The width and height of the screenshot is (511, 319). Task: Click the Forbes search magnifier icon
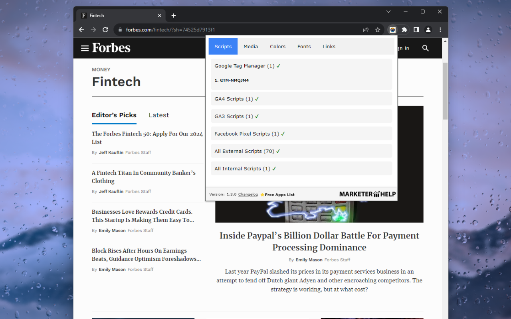425,48
